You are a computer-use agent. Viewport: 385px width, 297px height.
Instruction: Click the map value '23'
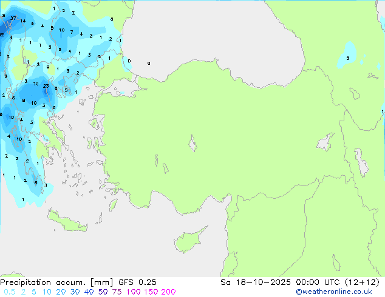pyautogui.click(x=46, y=86)
